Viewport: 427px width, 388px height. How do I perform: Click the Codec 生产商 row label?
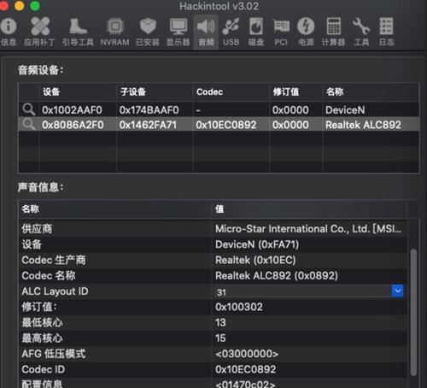(x=54, y=260)
